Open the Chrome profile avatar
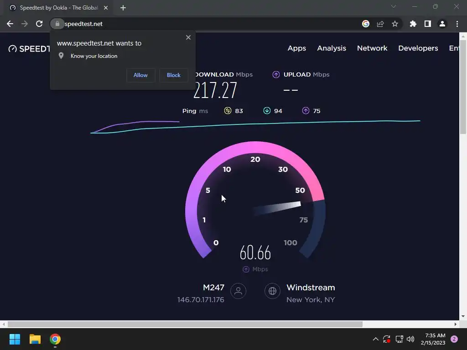Image resolution: width=467 pixels, height=350 pixels. click(442, 24)
